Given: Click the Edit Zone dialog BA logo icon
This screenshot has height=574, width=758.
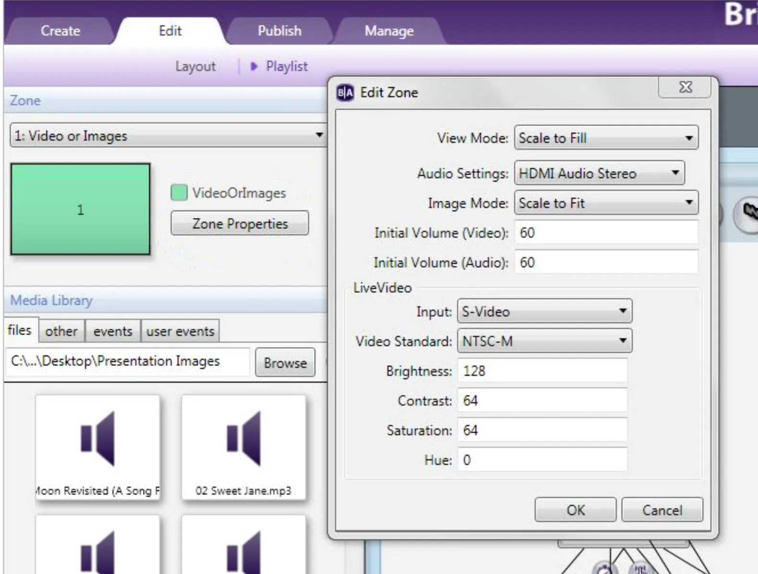Looking at the screenshot, I should pos(345,92).
